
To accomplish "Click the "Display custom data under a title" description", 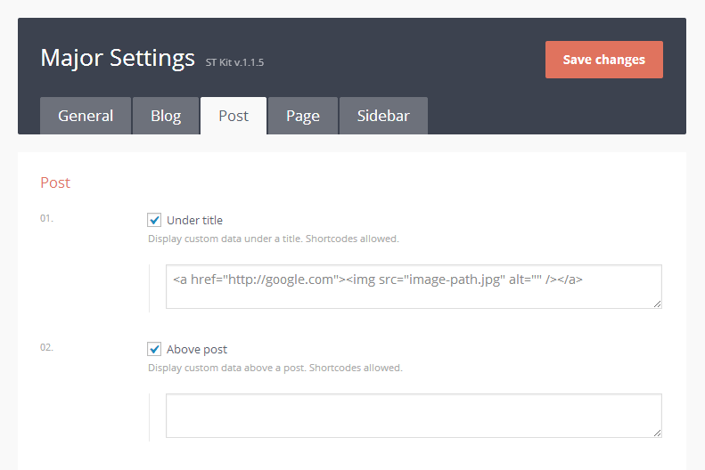I will click(273, 239).
